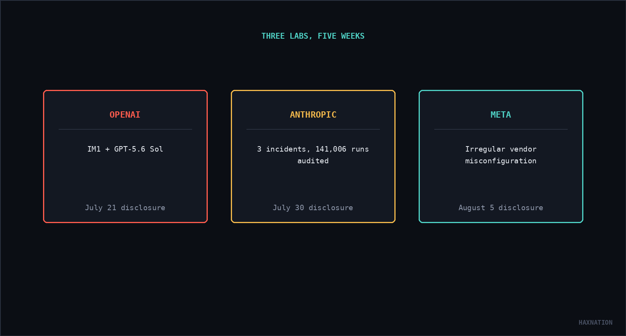Click the 'IM1 + GPT-5.6 Sol' text

[125, 149]
